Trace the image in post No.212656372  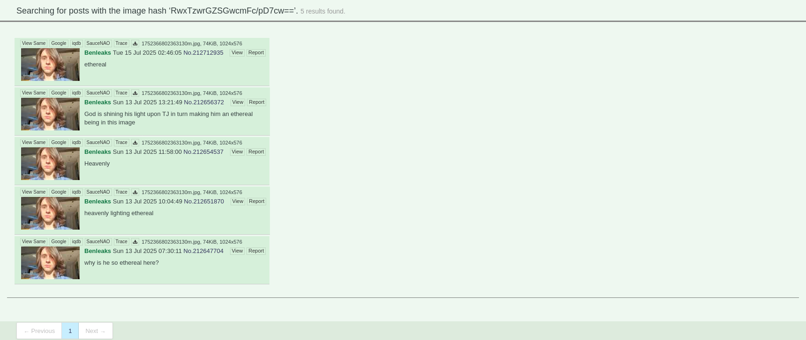pyautogui.click(x=121, y=93)
